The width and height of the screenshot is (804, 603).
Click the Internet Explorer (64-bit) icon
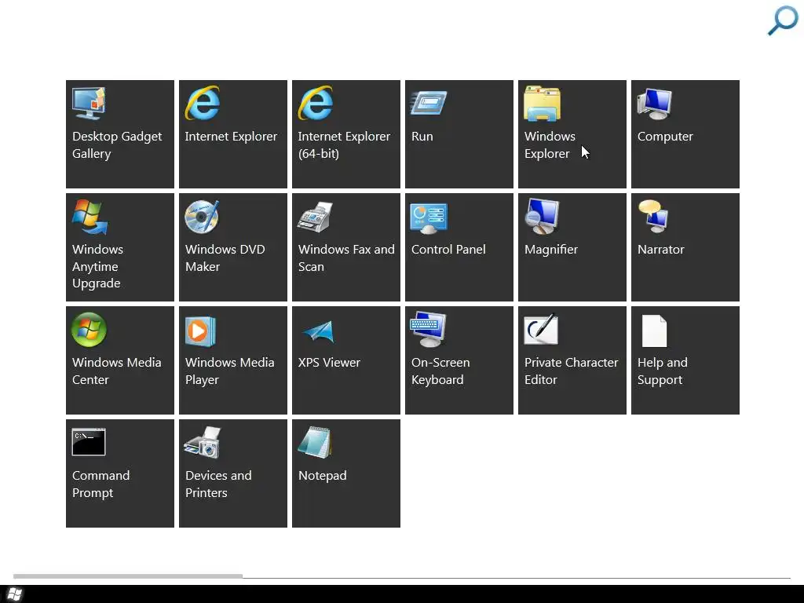click(x=316, y=103)
